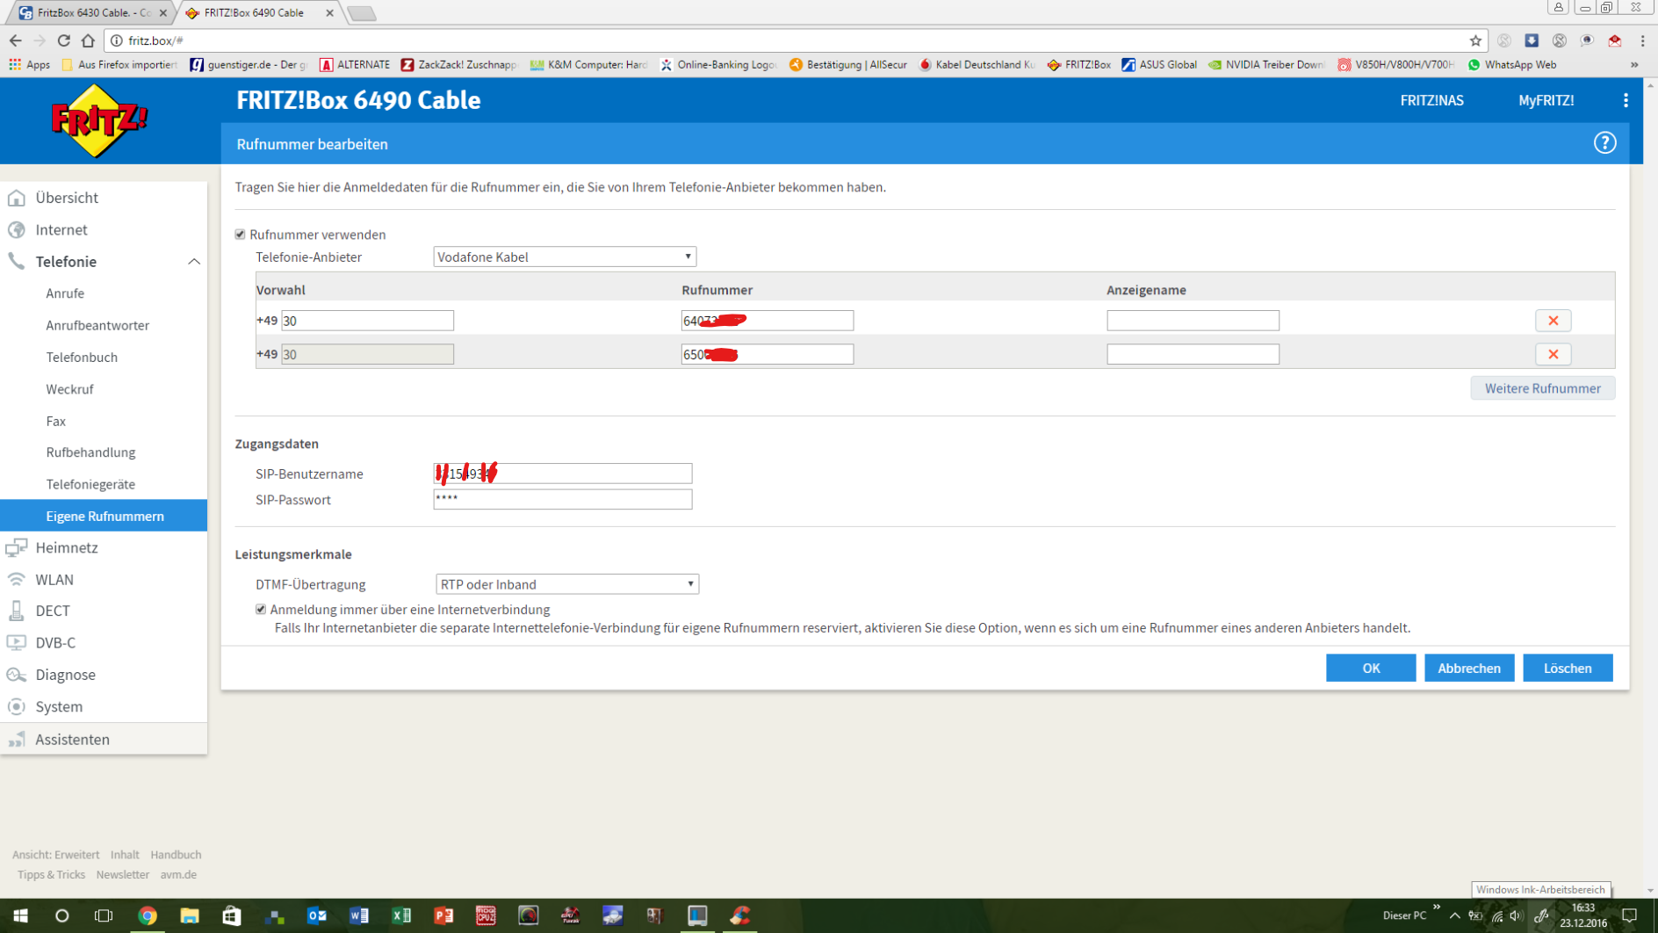Click first row Anzeigename input field
Screen dimensions: 1658x933
tap(1193, 321)
